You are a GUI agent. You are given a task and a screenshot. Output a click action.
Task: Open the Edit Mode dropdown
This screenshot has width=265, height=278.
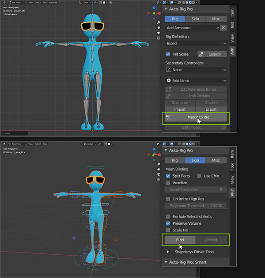coord(17,3)
